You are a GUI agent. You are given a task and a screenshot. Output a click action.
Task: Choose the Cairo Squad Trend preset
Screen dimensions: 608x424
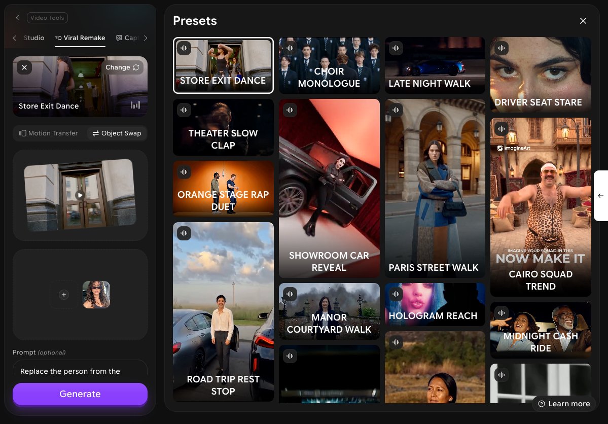[x=541, y=207]
